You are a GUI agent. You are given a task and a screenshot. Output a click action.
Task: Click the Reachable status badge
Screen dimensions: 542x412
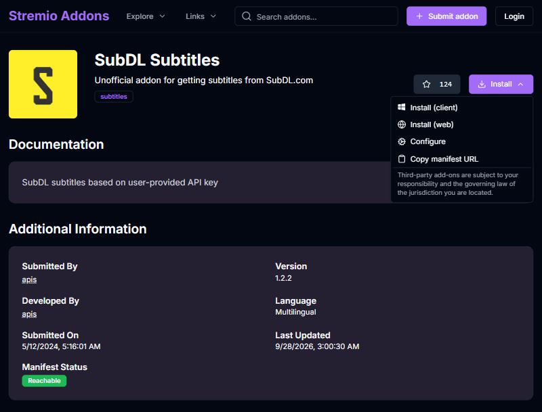[44, 381]
